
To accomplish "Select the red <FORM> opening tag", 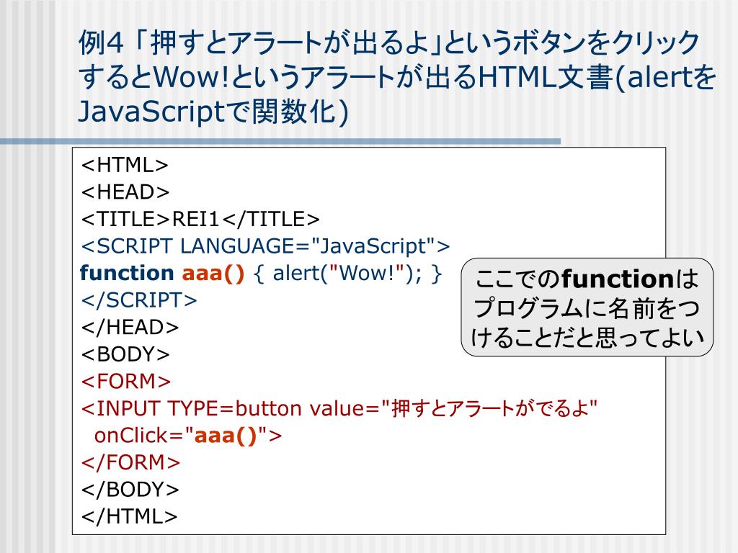I will (125, 382).
